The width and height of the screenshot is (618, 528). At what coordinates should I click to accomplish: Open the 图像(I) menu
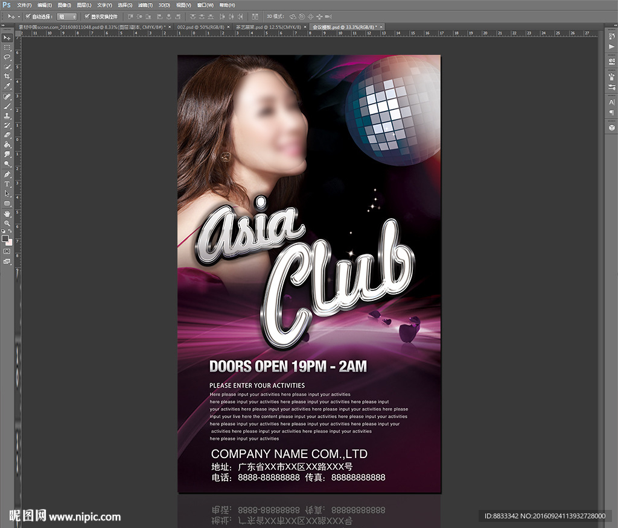[64, 5]
